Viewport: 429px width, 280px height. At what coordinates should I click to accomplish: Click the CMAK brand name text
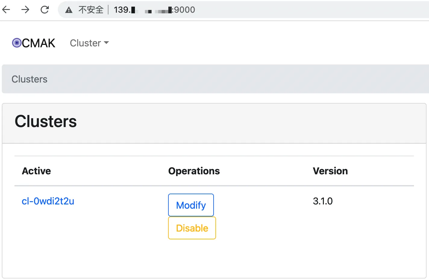tap(39, 43)
